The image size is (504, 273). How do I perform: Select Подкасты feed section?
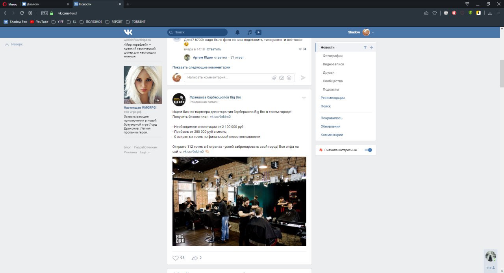coord(331,89)
